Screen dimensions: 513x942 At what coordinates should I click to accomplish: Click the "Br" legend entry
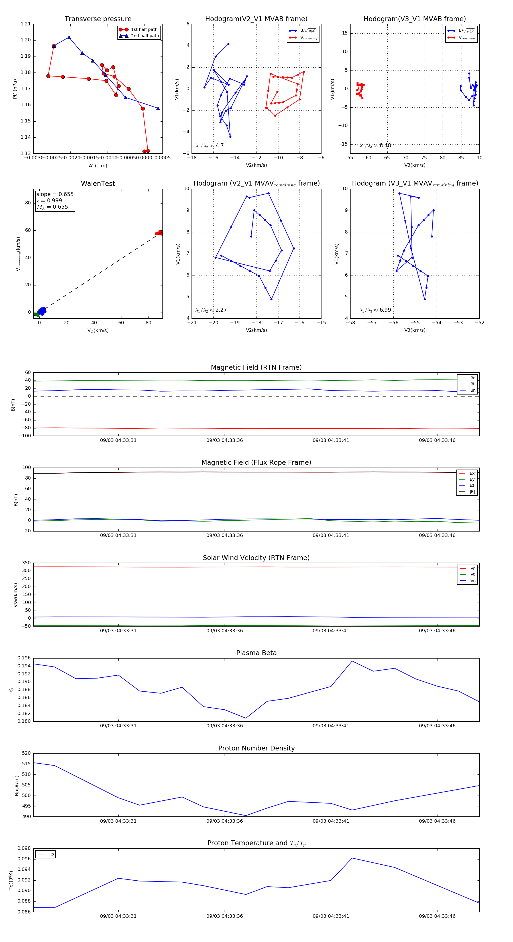(468, 378)
